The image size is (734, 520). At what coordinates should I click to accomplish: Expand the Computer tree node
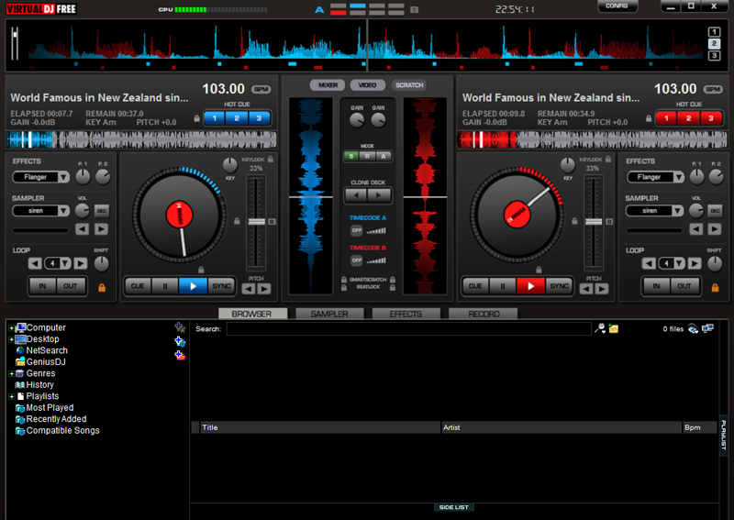[x=11, y=328]
